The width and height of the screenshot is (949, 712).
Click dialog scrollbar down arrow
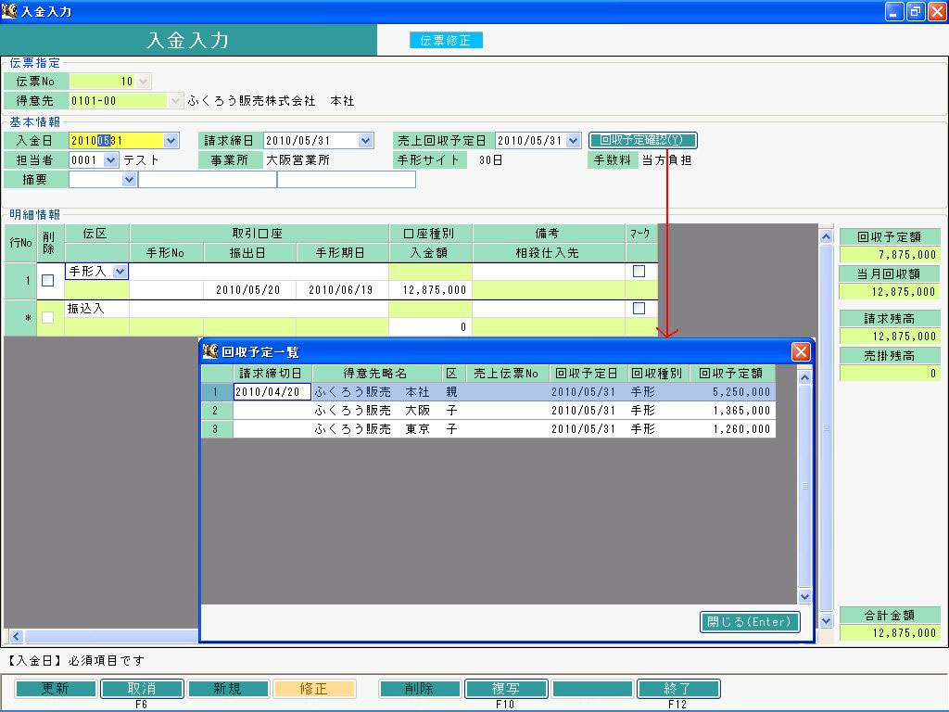804,596
